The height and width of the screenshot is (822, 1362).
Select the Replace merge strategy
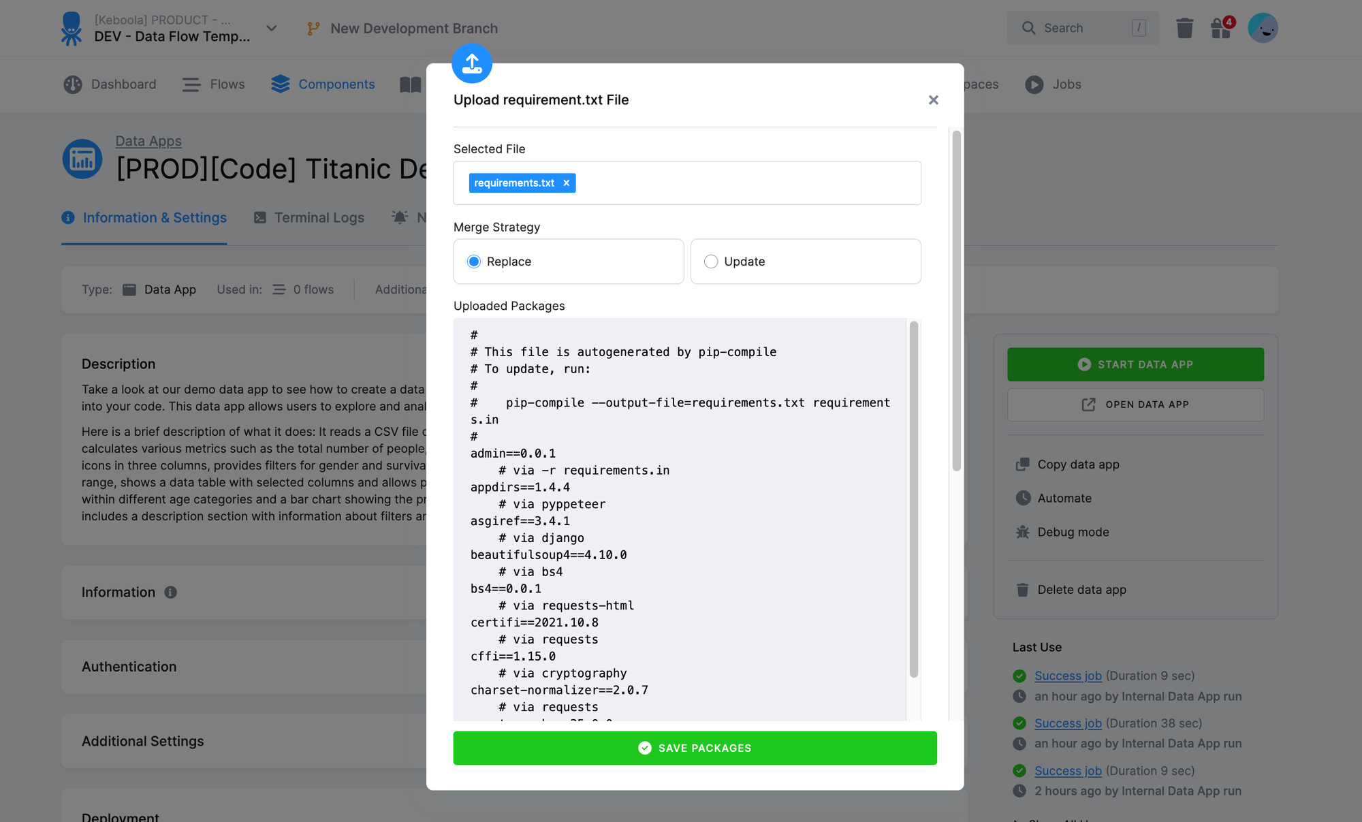(x=473, y=261)
